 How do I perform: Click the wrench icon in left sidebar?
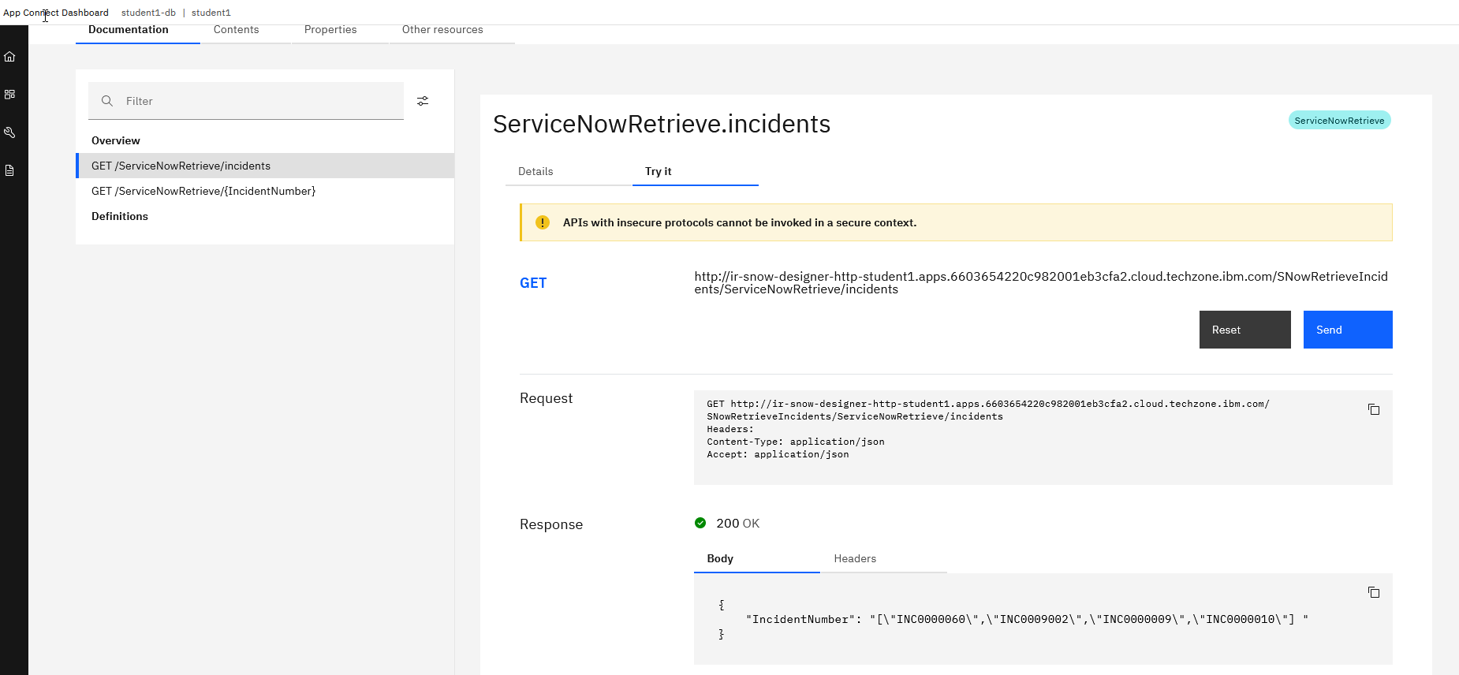9,132
